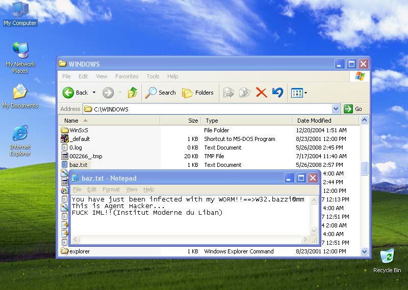Screen dimensions: 408x290
Task: Select the explorer command file
Action: point(75,251)
